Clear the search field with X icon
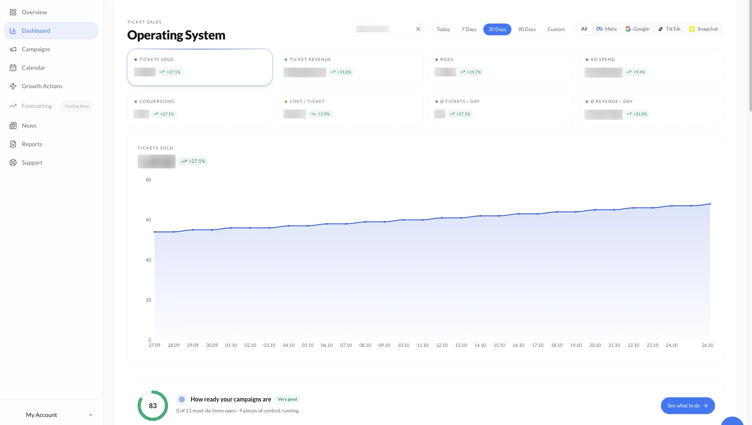 point(418,29)
